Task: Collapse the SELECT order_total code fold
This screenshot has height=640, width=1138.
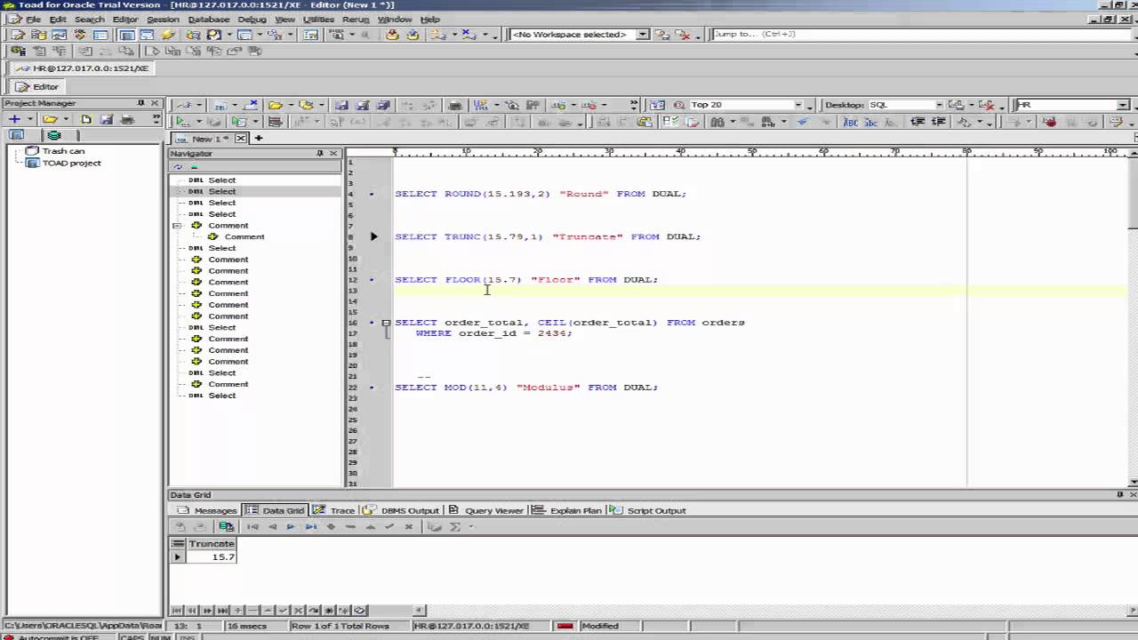Action: click(x=386, y=323)
